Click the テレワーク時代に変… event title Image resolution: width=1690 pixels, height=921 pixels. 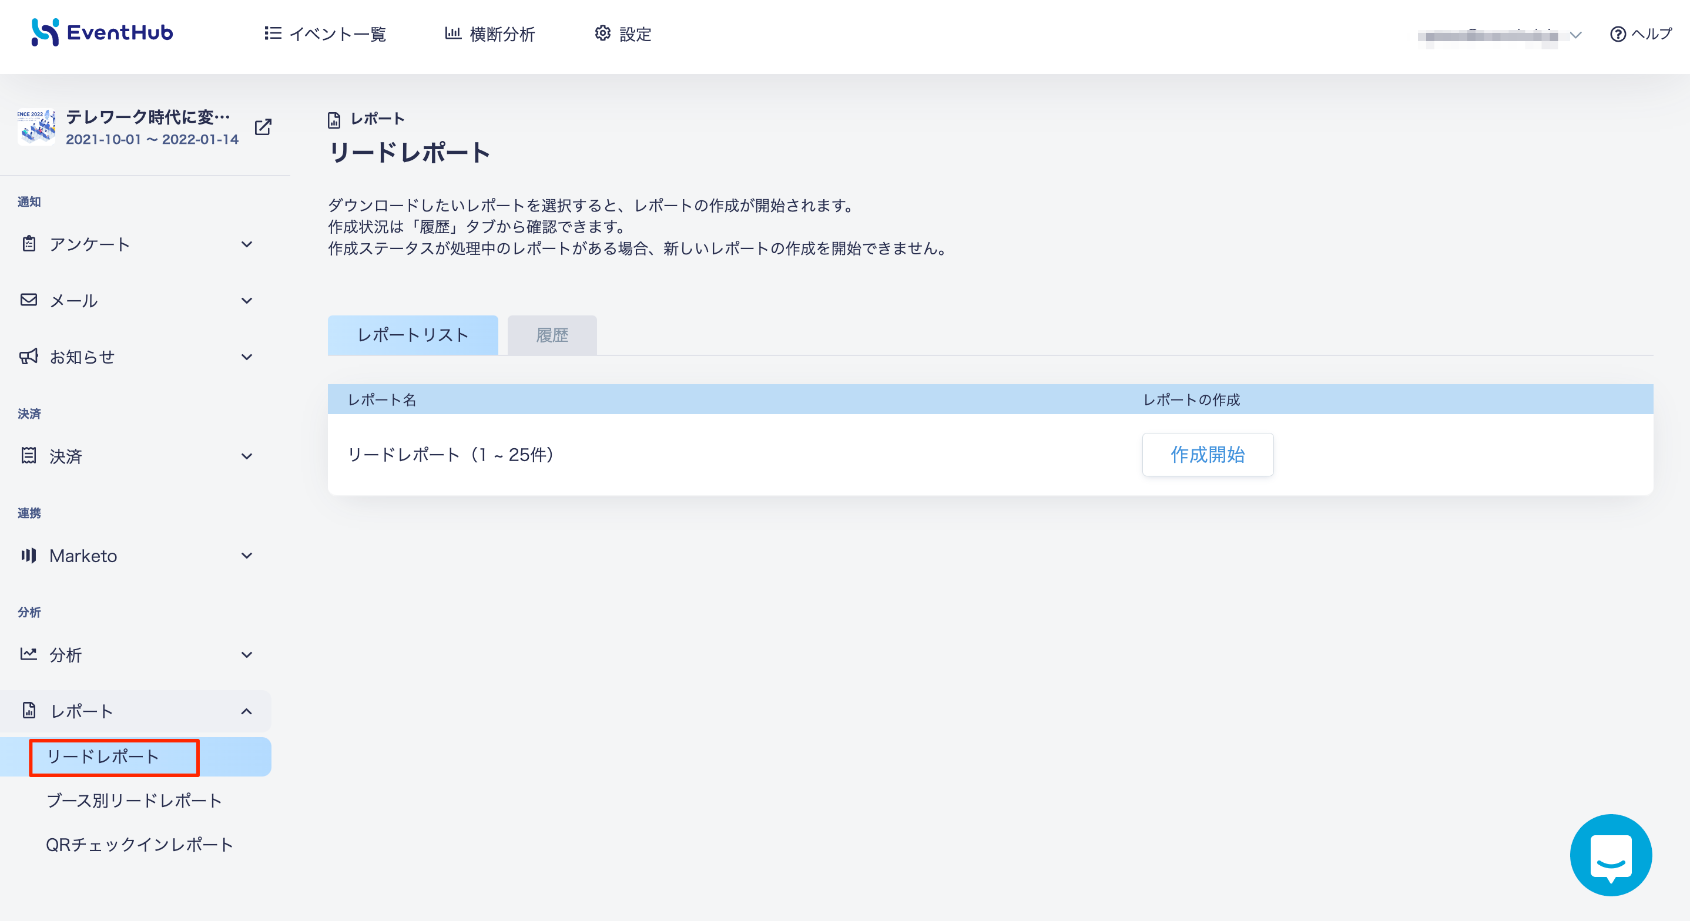coord(148,117)
